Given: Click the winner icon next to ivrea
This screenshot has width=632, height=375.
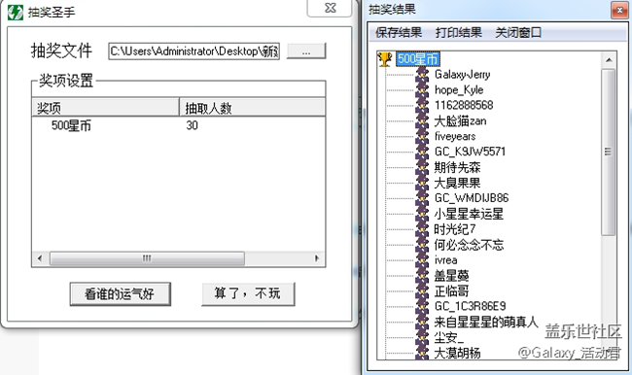Looking at the screenshot, I should pos(422,259).
